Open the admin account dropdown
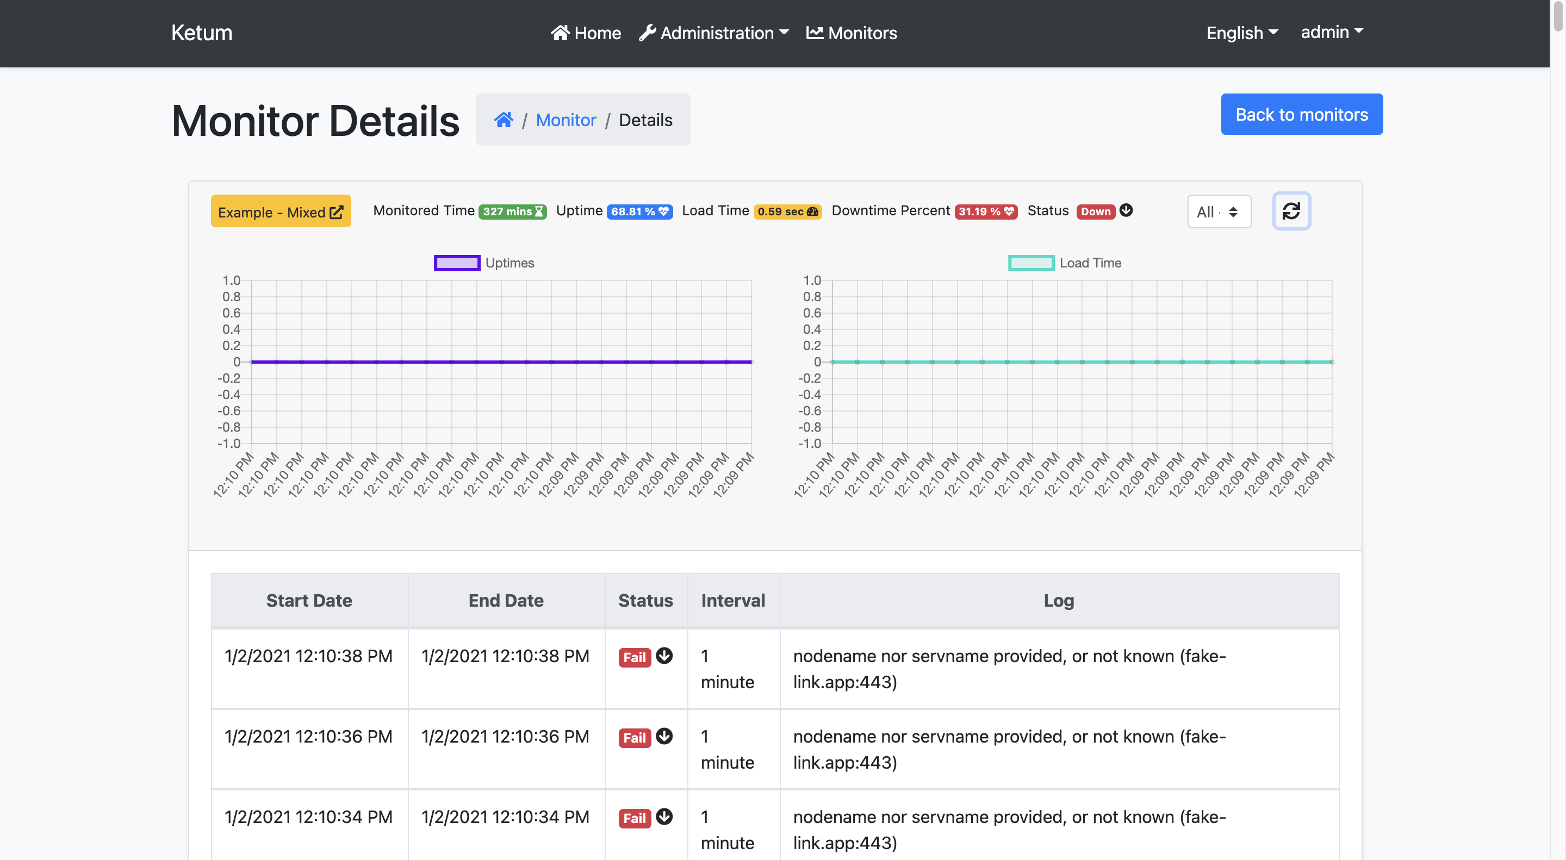This screenshot has width=1566, height=860. point(1331,33)
